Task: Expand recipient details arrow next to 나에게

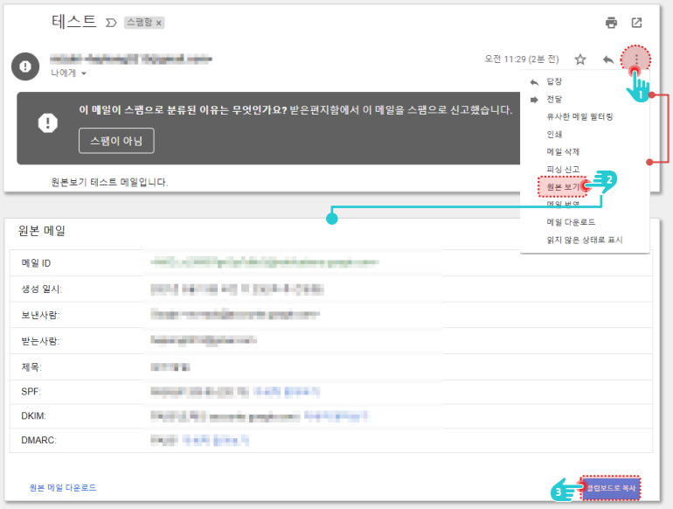Action: point(84,73)
